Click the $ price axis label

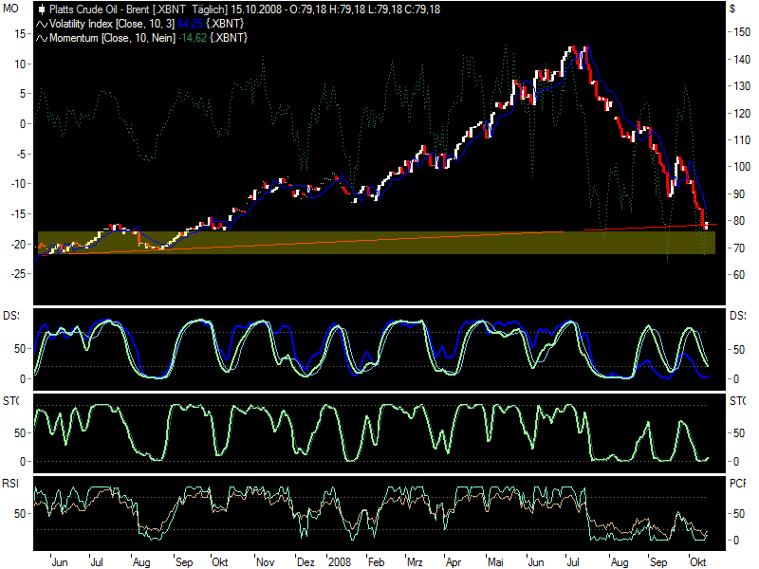click(x=732, y=8)
